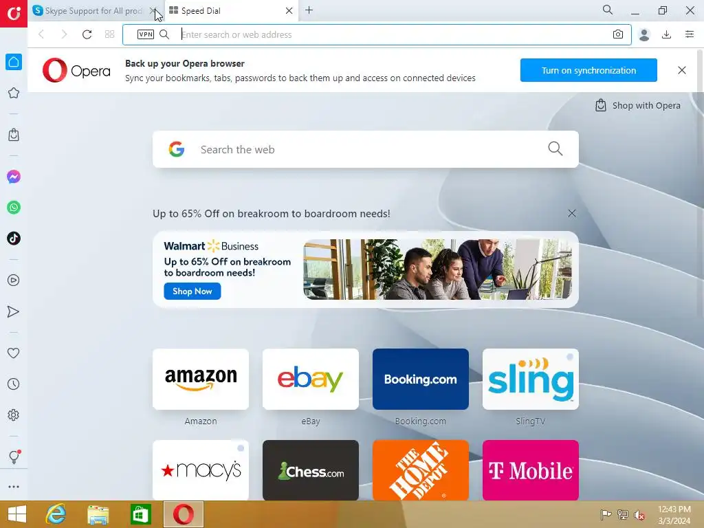This screenshot has height=528, width=704.
Task: Open My Flow arrow icon in sidebar
Action: coord(14,311)
